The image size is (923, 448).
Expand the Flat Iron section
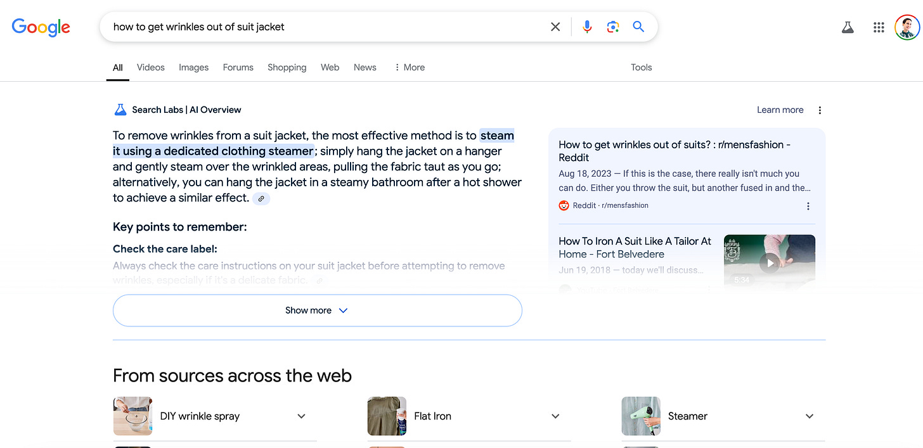click(556, 416)
